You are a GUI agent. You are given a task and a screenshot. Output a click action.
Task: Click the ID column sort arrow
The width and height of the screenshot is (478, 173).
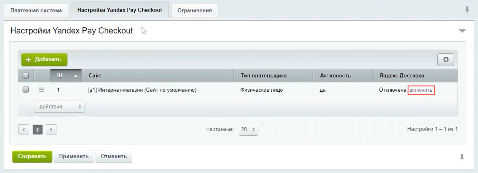75,76
